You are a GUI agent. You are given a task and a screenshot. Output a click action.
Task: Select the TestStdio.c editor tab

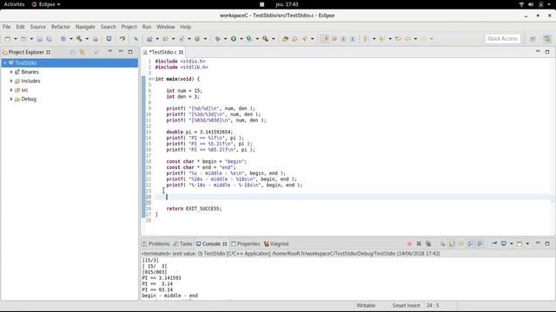point(162,52)
